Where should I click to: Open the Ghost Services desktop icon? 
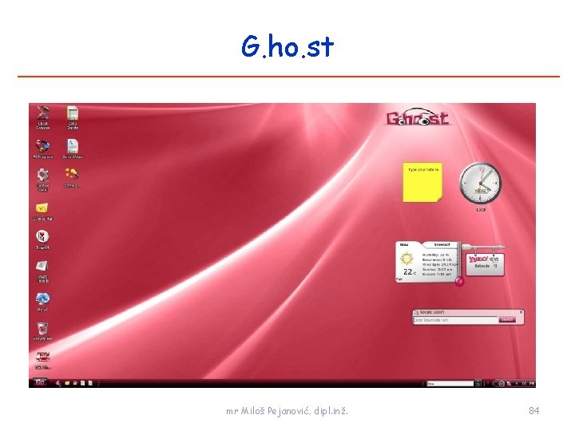coord(43,117)
